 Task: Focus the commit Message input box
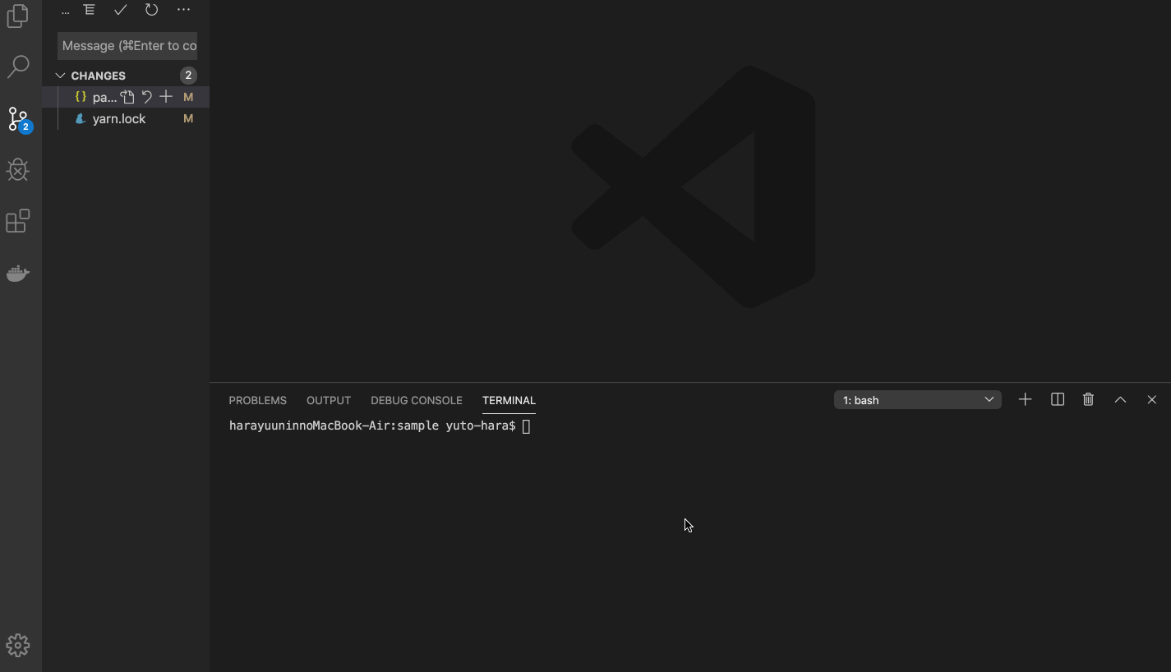127,46
